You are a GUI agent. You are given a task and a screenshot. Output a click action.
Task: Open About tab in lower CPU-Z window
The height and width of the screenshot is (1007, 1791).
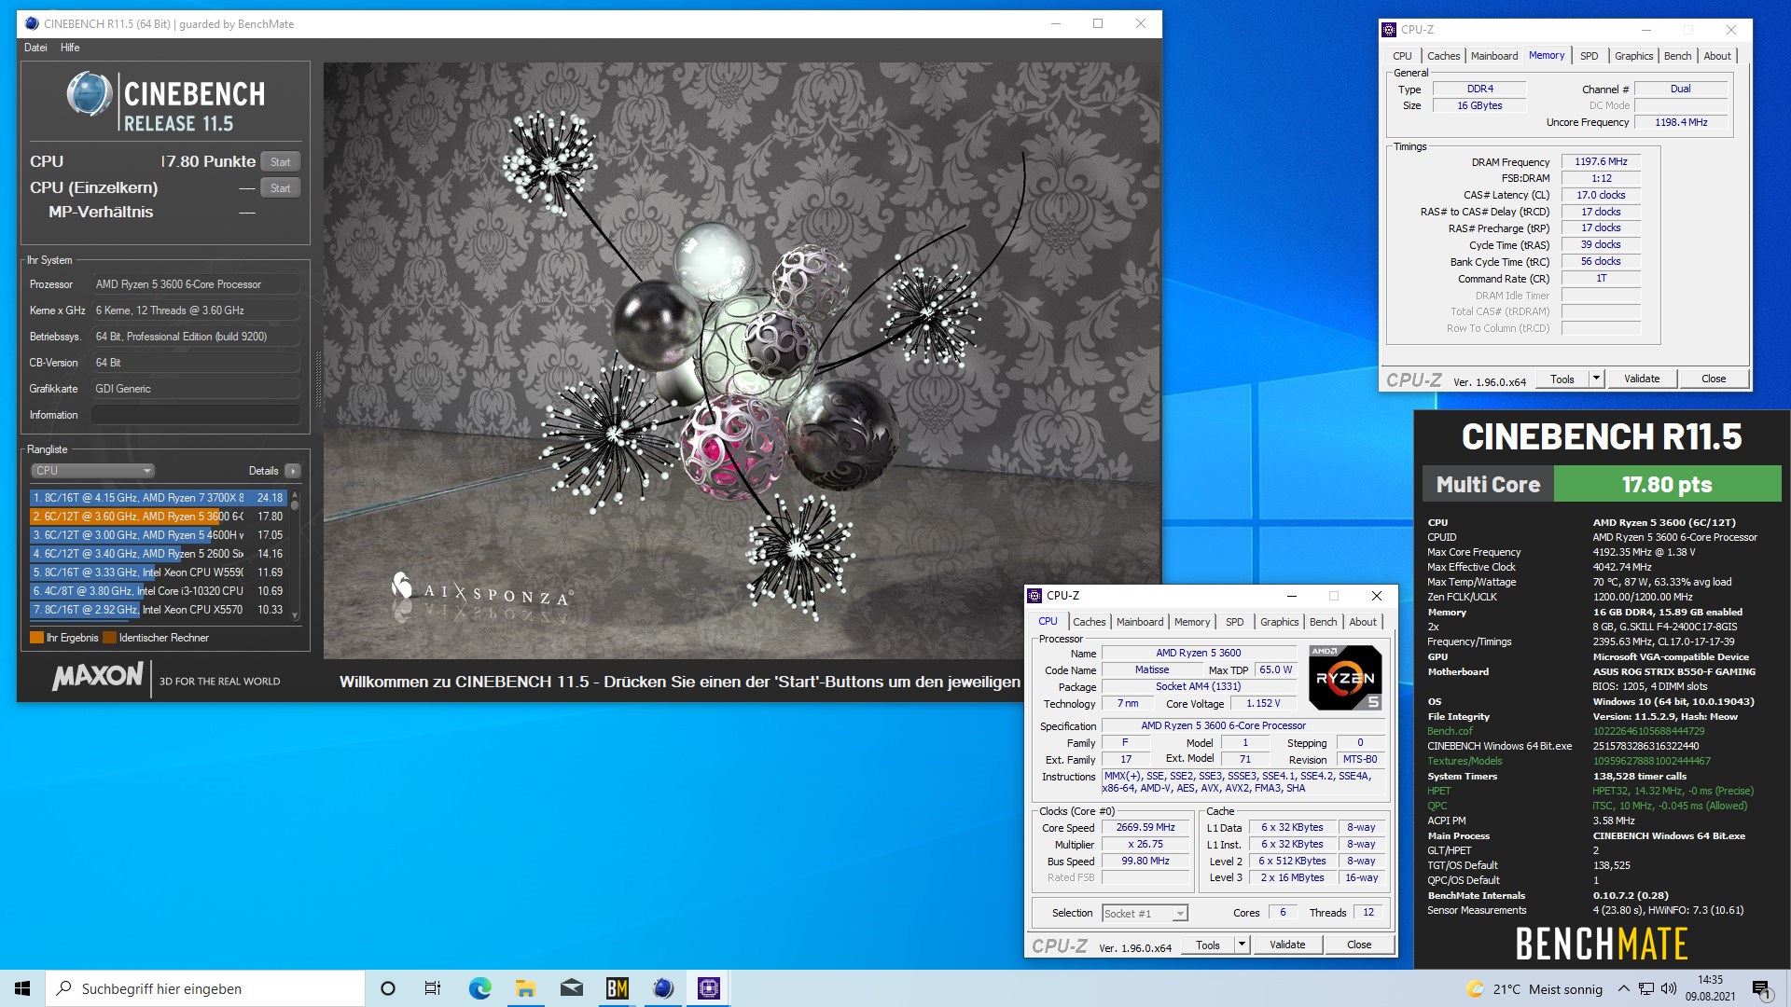[x=1362, y=622]
